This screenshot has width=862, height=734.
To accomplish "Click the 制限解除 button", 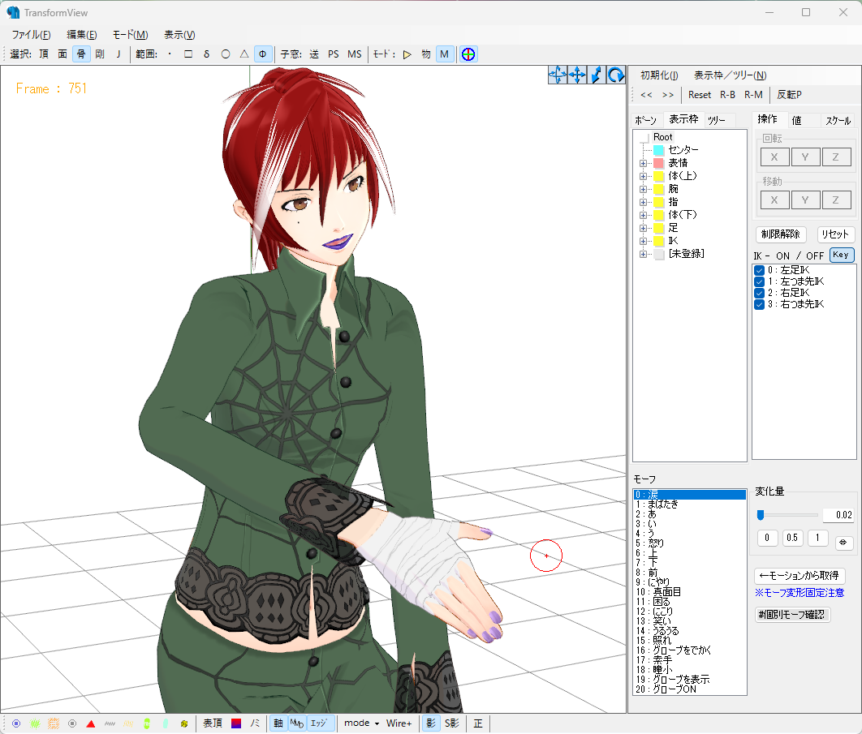I will tap(780, 234).
